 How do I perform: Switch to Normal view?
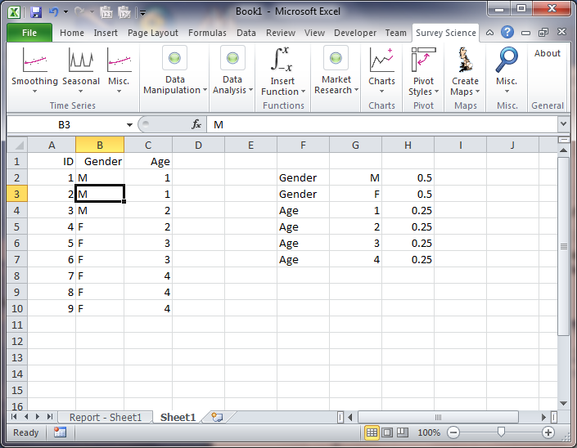[372, 432]
